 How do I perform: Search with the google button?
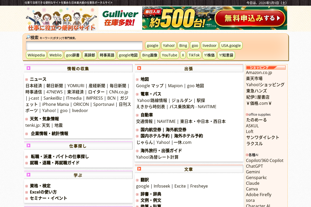point(153,46)
